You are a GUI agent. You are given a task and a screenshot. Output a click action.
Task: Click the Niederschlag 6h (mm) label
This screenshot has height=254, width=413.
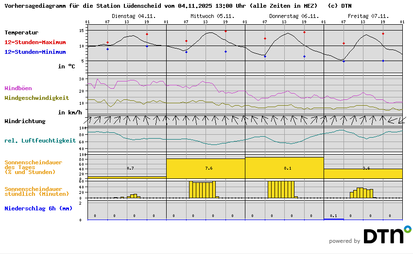click(38, 208)
